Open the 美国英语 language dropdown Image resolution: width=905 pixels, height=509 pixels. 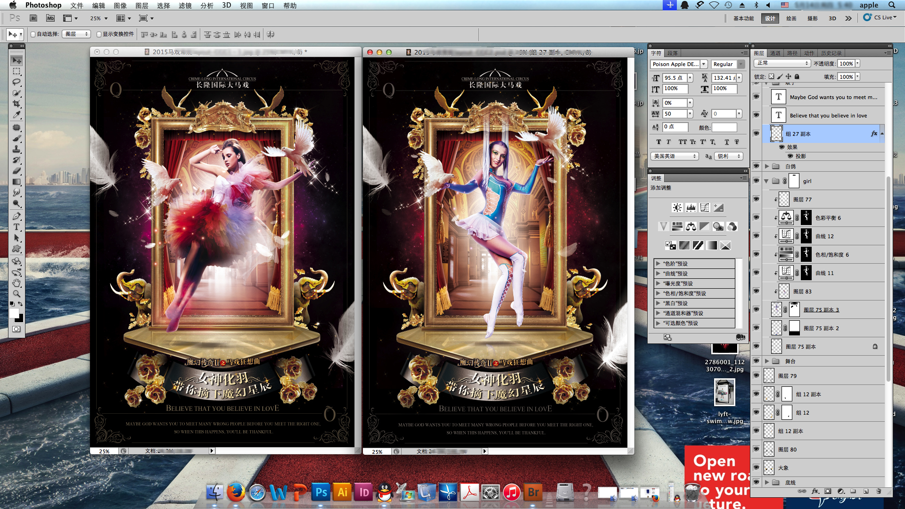point(675,156)
